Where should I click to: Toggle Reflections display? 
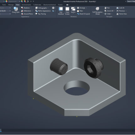[x=26, y=11]
